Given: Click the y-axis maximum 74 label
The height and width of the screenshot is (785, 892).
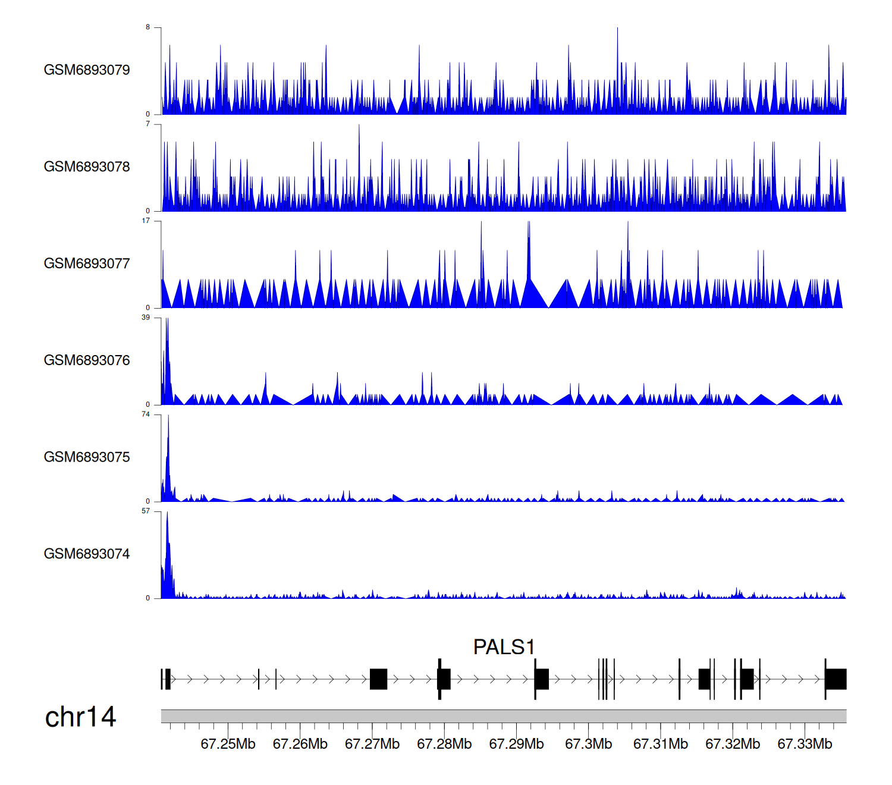Looking at the screenshot, I should [x=146, y=415].
